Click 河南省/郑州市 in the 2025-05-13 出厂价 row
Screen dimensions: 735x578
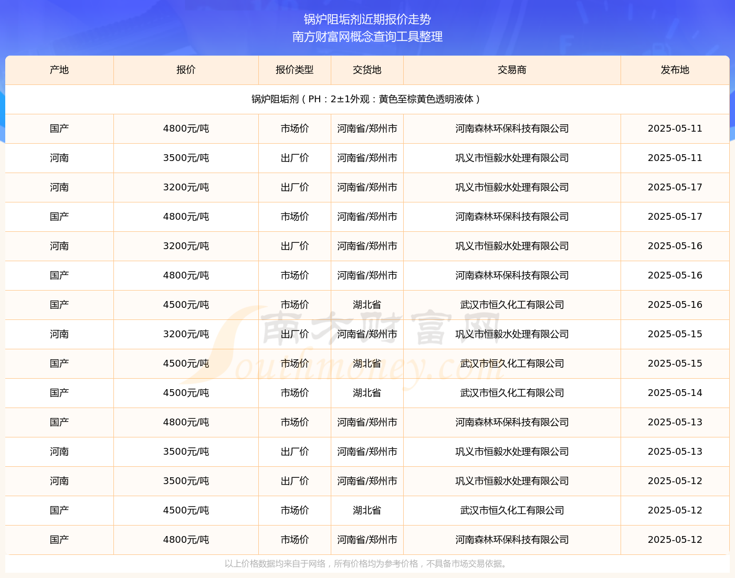pyautogui.click(x=367, y=452)
